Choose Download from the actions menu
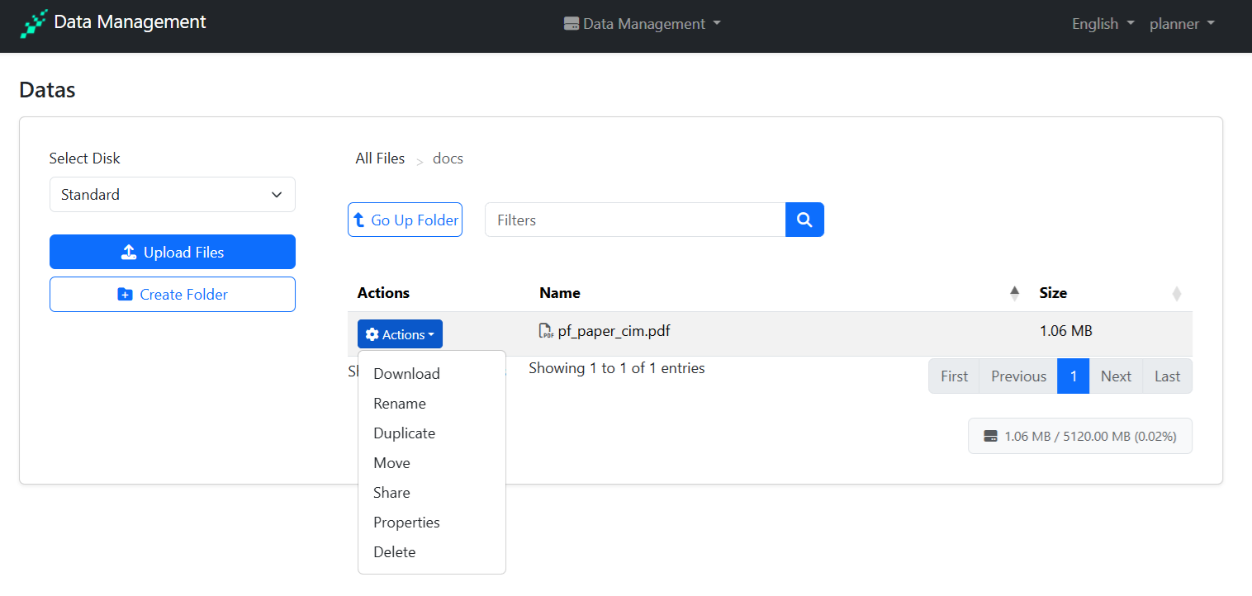Screen dimensions: 1252x596 [x=406, y=374]
